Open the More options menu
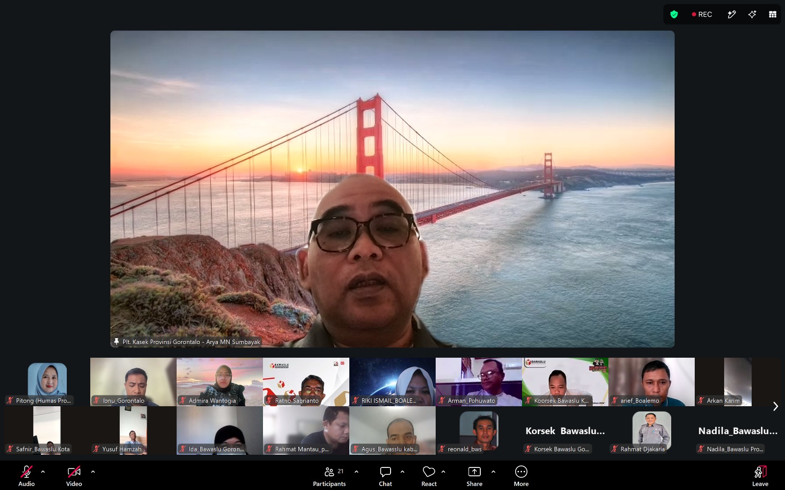The height and width of the screenshot is (490, 785). click(x=521, y=476)
